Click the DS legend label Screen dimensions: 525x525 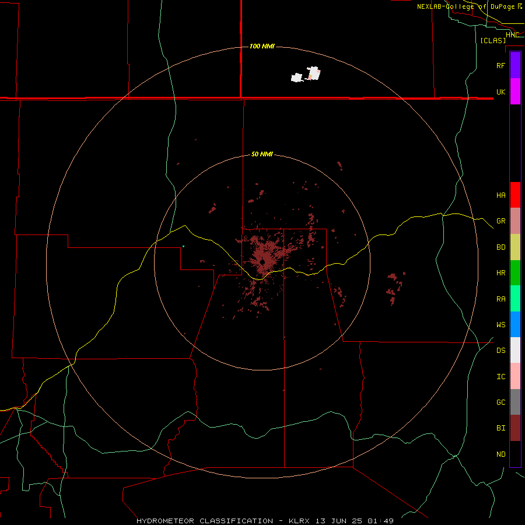501,351
